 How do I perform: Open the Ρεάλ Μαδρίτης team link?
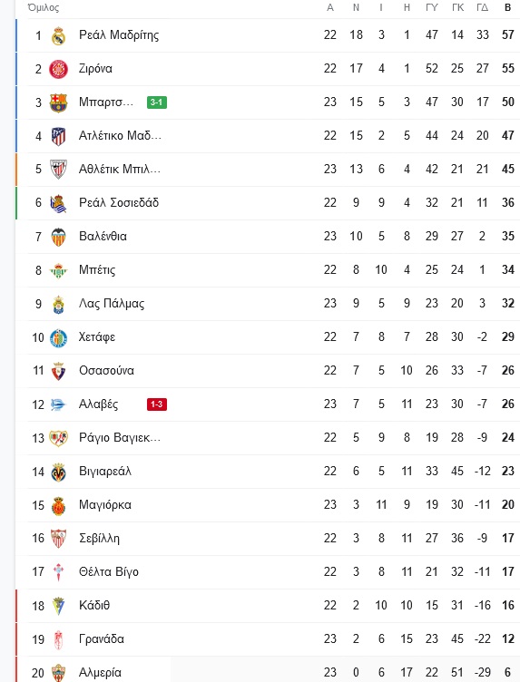119,35
